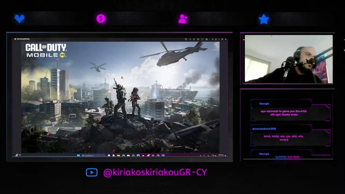Image resolution: width=345 pixels, height=194 pixels.
Task: Toggle fullscreen icon in Gameloop title bar
Action: point(202,39)
